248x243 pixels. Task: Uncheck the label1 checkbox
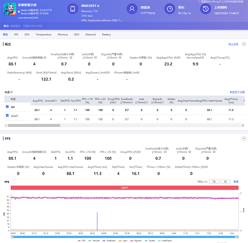(x=7, y=115)
